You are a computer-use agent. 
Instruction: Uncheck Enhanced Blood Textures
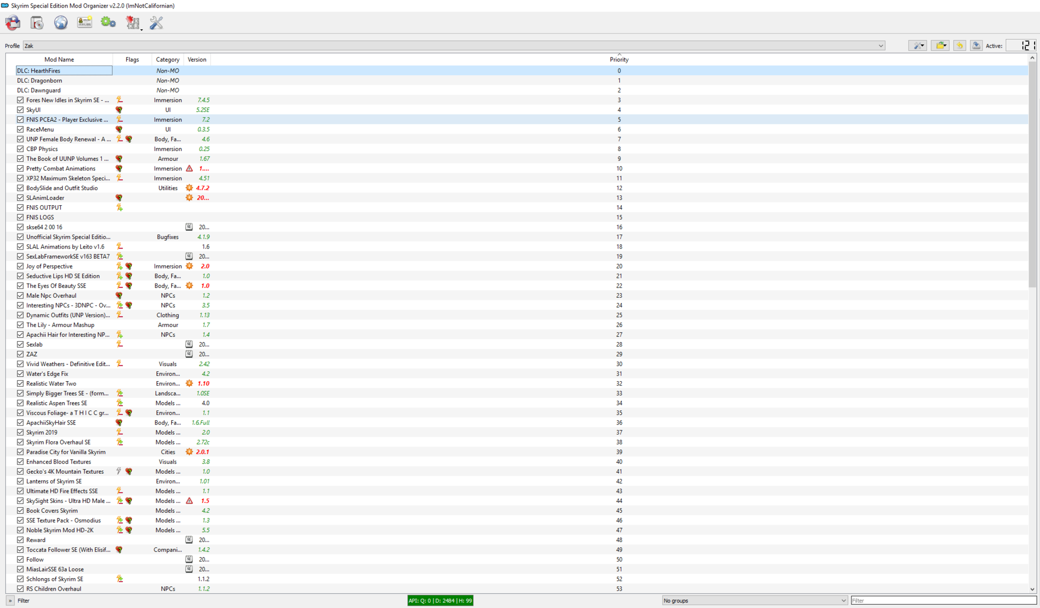pyautogui.click(x=21, y=462)
